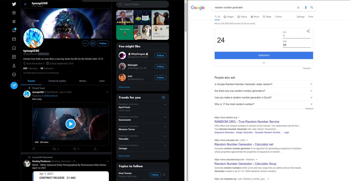This screenshot has height=181, width=350.
Task: Open Lists icon in sidebar
Action: click(14, 57)
